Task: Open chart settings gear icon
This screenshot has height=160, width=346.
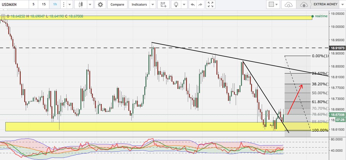Action: click(x=101, y=4)
